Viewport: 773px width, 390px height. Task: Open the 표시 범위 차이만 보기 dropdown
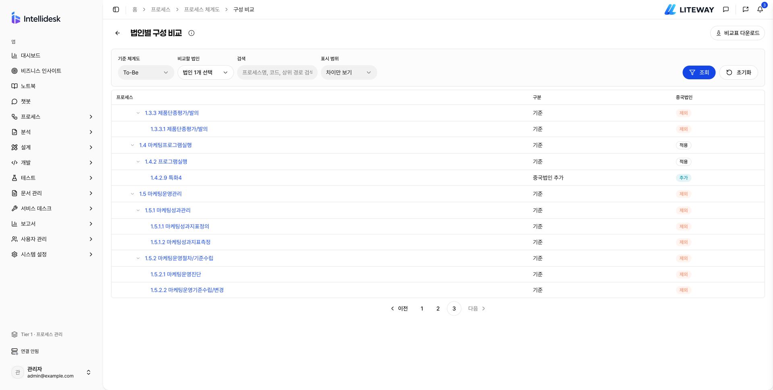point(349,72)
